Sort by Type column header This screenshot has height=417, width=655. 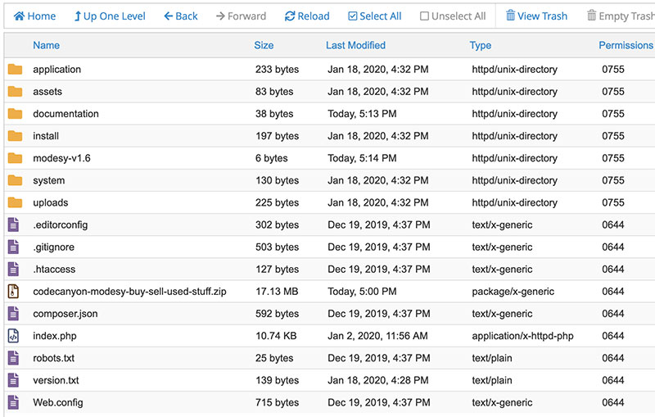481,45
